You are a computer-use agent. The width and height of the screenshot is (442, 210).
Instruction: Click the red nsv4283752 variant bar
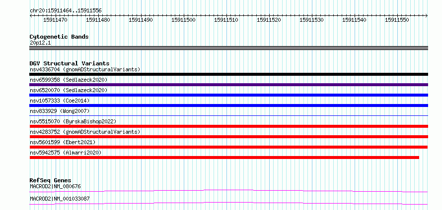[228, 137]
